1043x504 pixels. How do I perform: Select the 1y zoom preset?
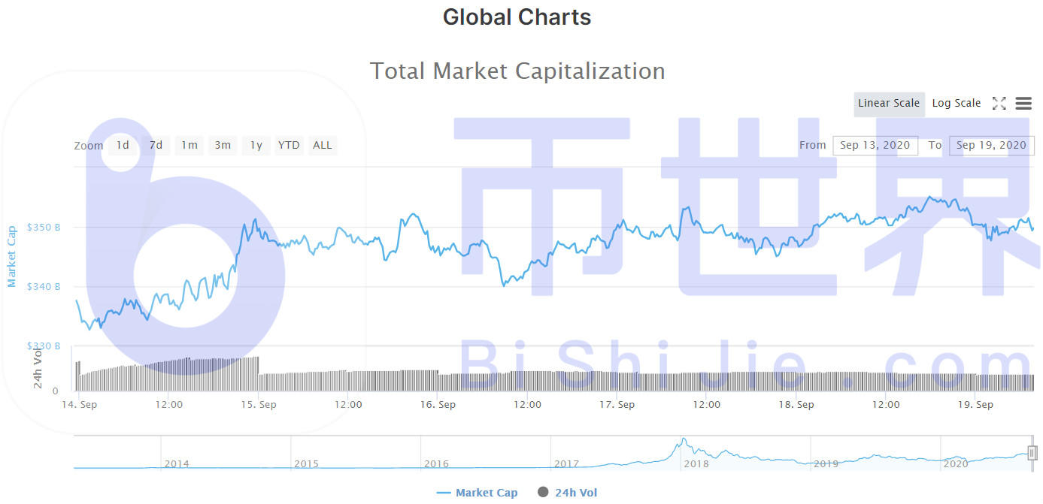tap(256, 145)
